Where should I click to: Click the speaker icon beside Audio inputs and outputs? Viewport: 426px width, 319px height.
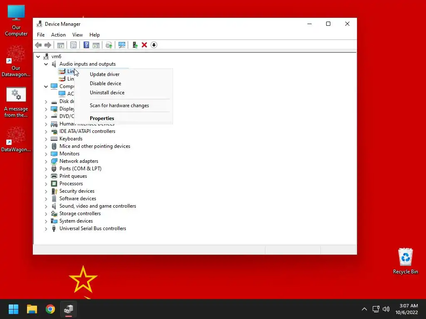(x=54, y=64)
